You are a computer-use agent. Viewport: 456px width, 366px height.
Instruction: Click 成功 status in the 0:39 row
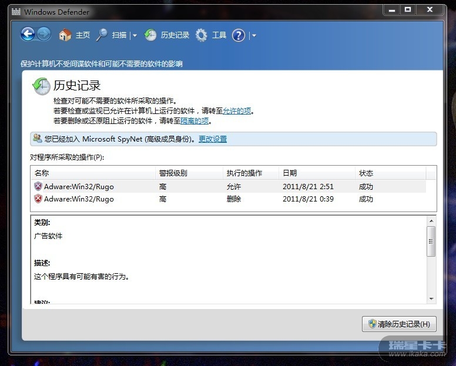pyautogui.click(x=366, y=199)
